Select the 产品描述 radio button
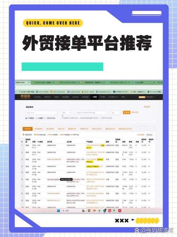 [x=26, y=118]
